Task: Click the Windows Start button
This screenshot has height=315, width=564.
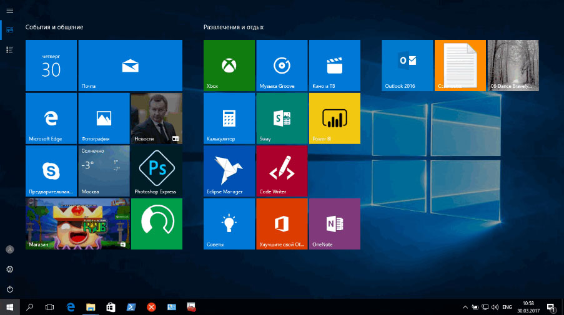Action: (10, 307)
